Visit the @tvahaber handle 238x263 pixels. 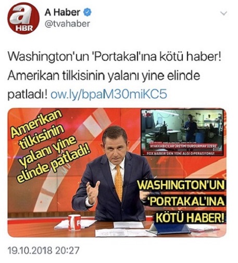tap(67, 23)
